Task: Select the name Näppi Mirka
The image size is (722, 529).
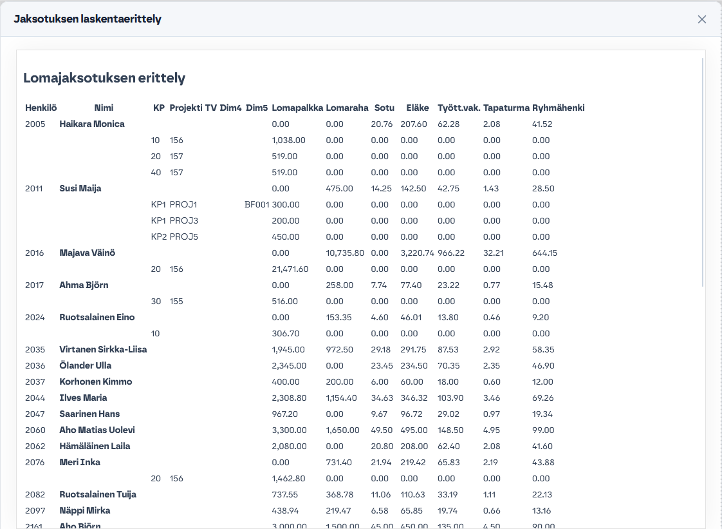Action: click(85, 512)
